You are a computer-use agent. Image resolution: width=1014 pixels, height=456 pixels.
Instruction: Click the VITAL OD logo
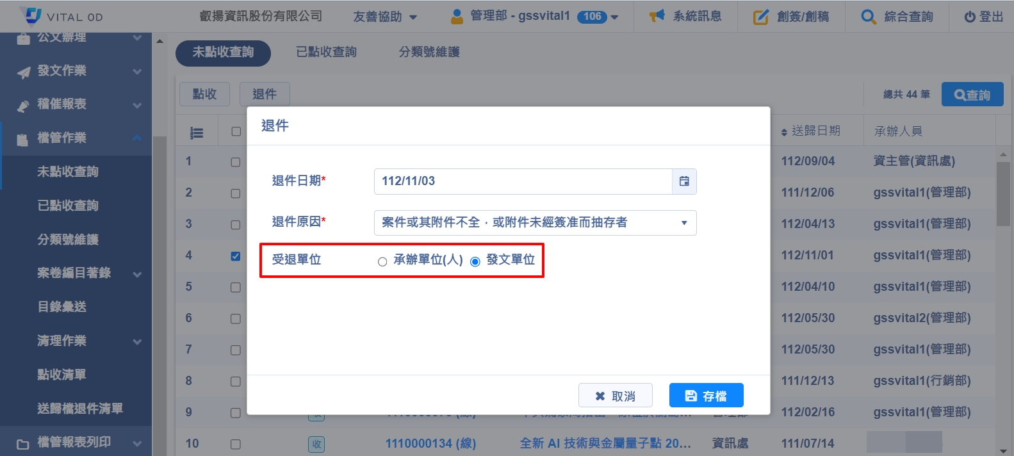click(61, 16)
